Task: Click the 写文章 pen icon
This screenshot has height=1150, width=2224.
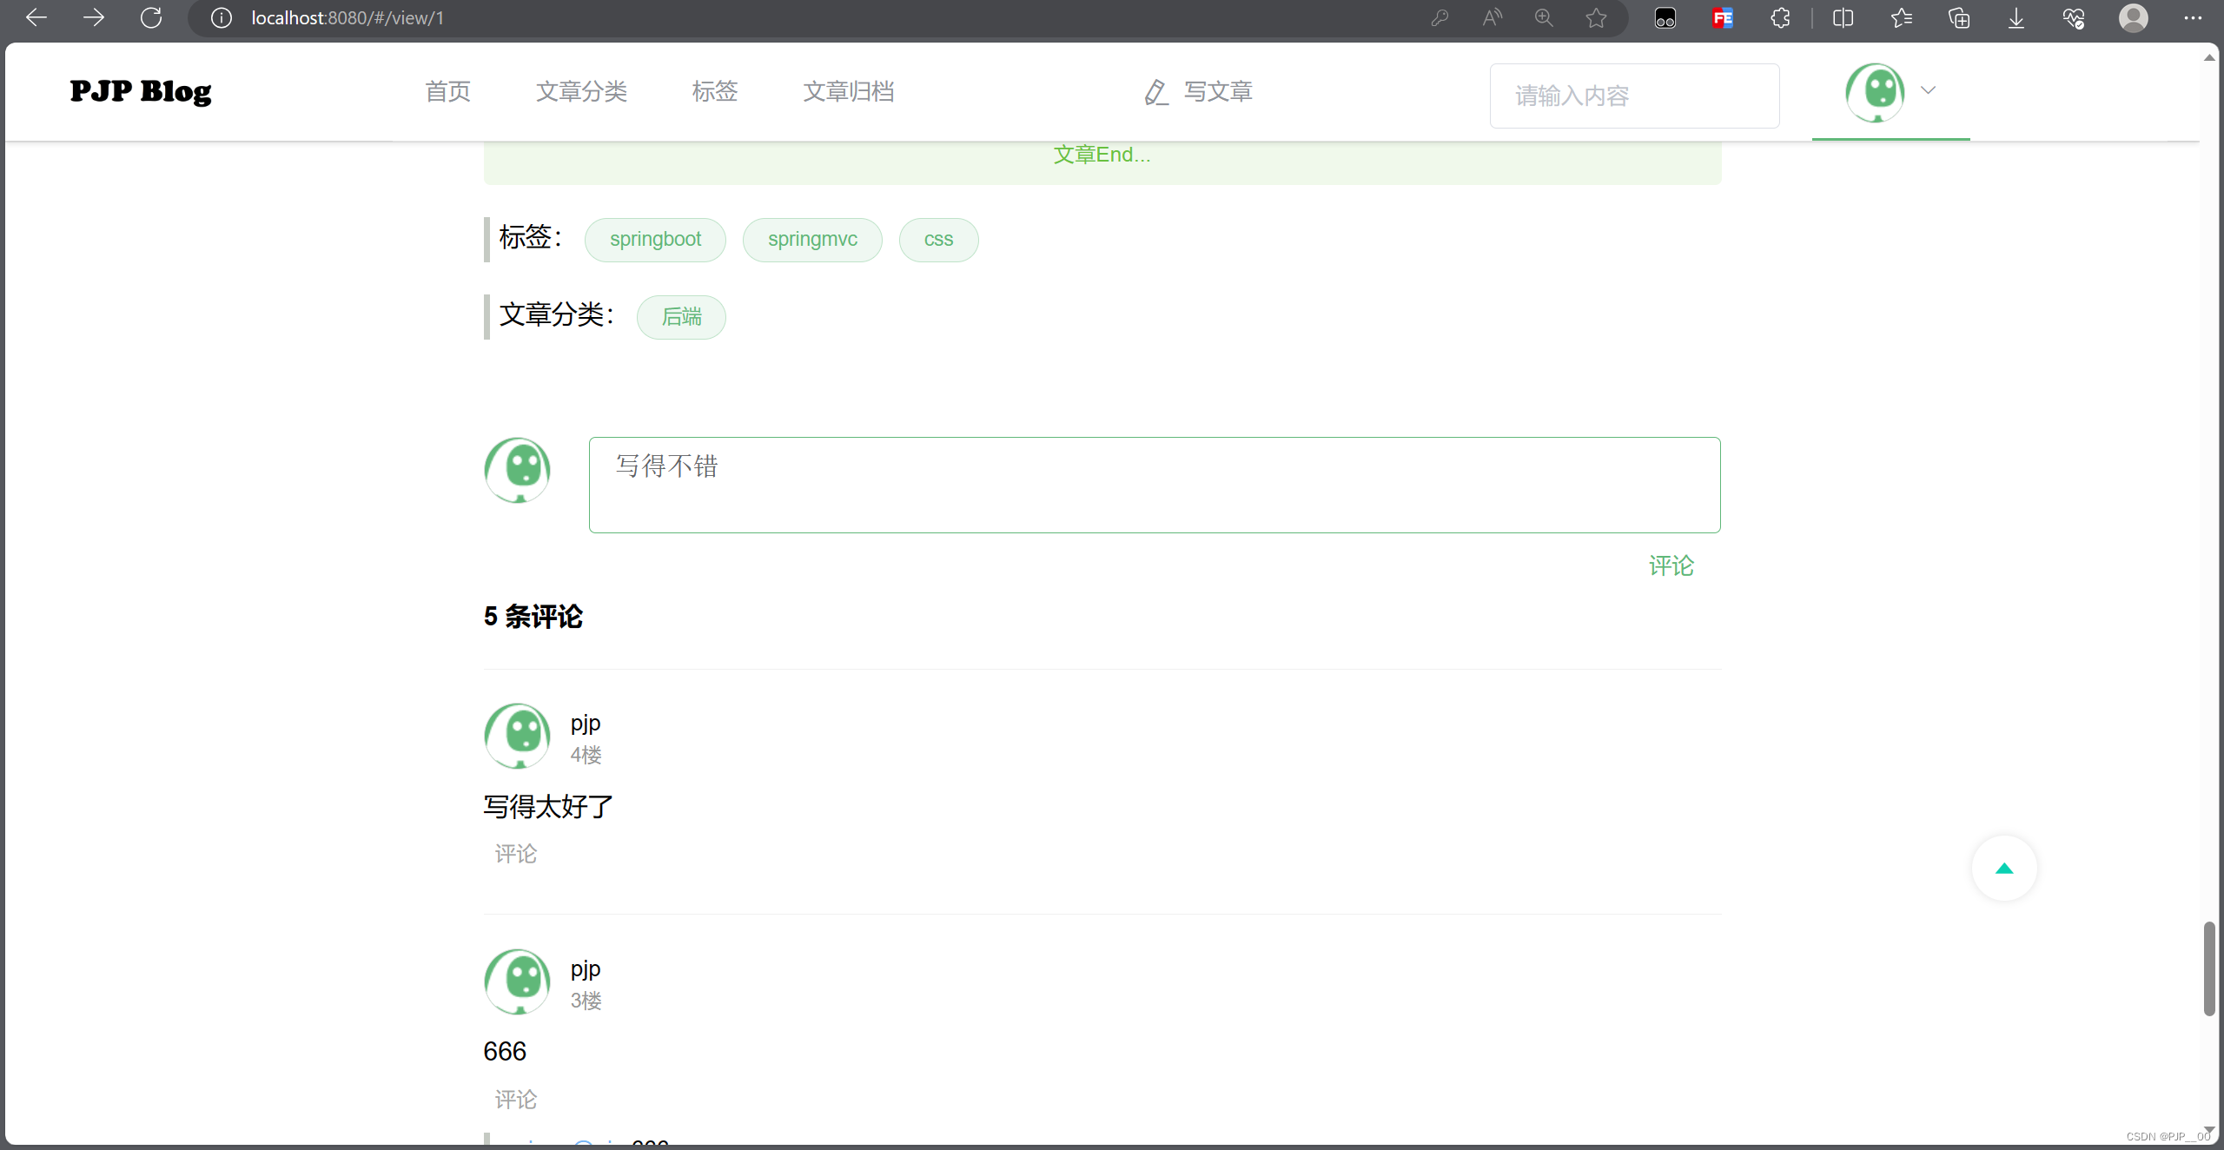Action: pyautogui.click(x=1155, y=91)
